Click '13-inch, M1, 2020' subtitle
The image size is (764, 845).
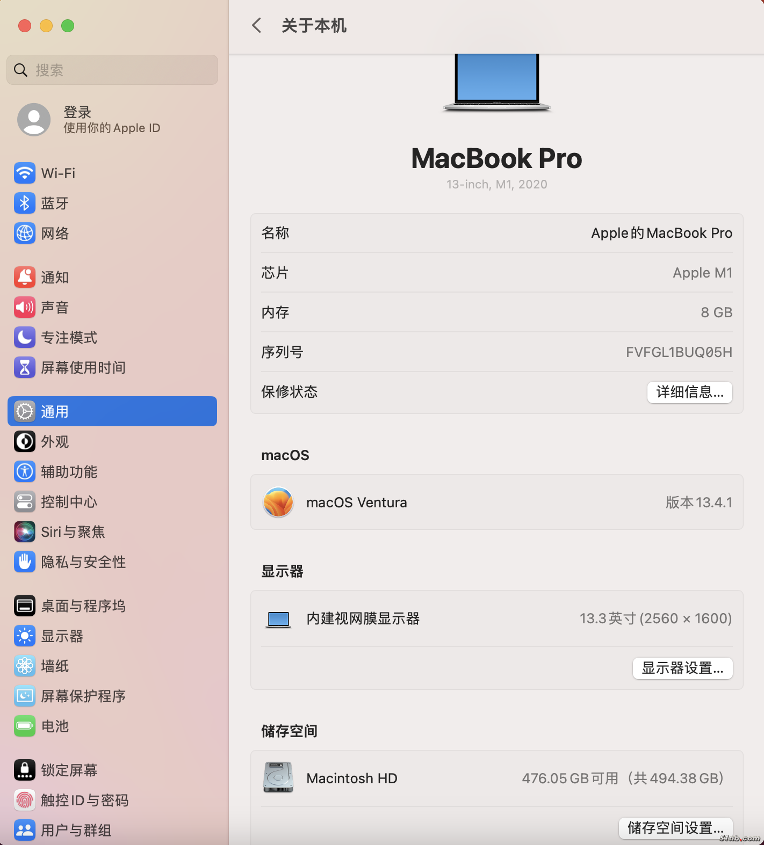click(x=497, y=184)
